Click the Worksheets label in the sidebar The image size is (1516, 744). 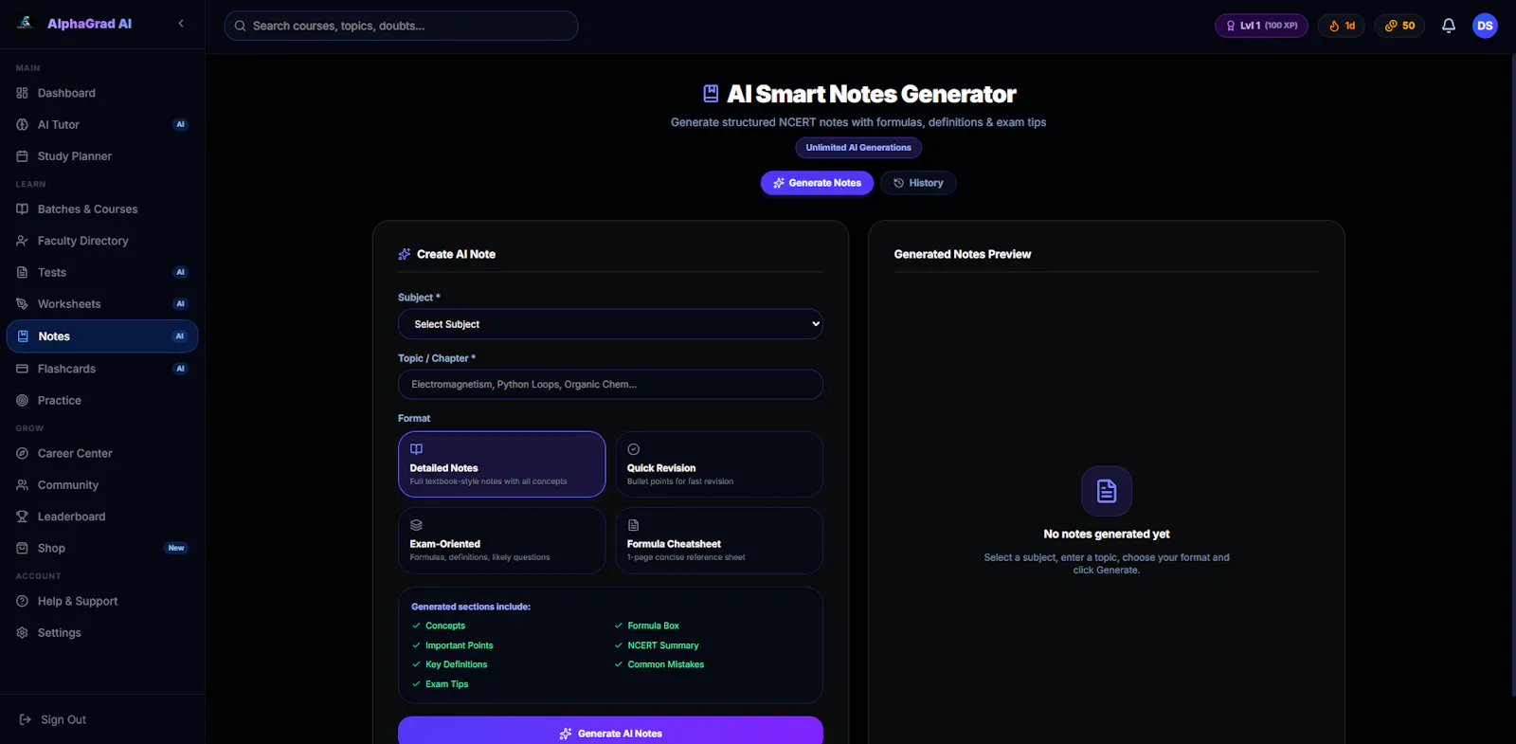click(x=69, y=304)
